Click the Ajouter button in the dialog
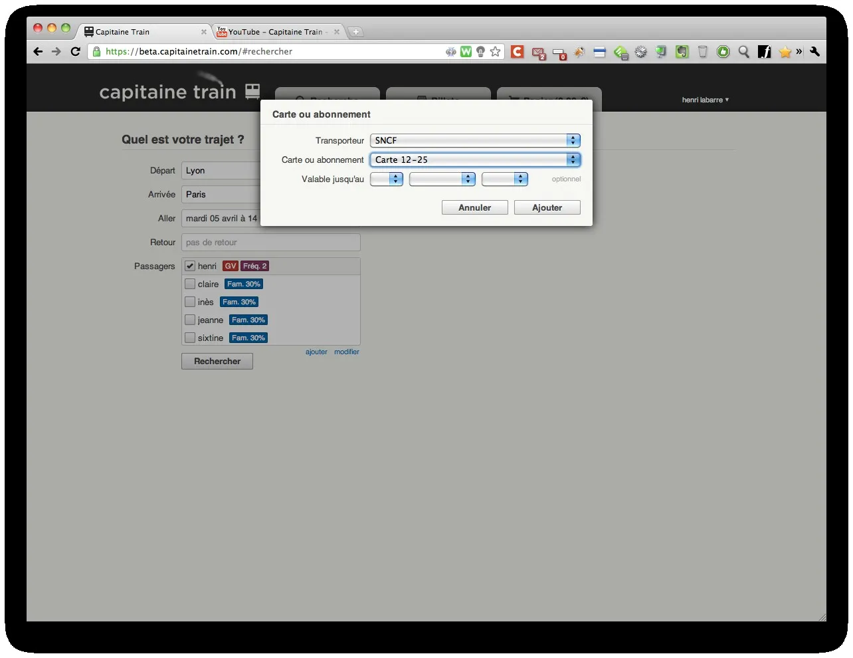The image size is (853, 658). (x=547, y=207)
